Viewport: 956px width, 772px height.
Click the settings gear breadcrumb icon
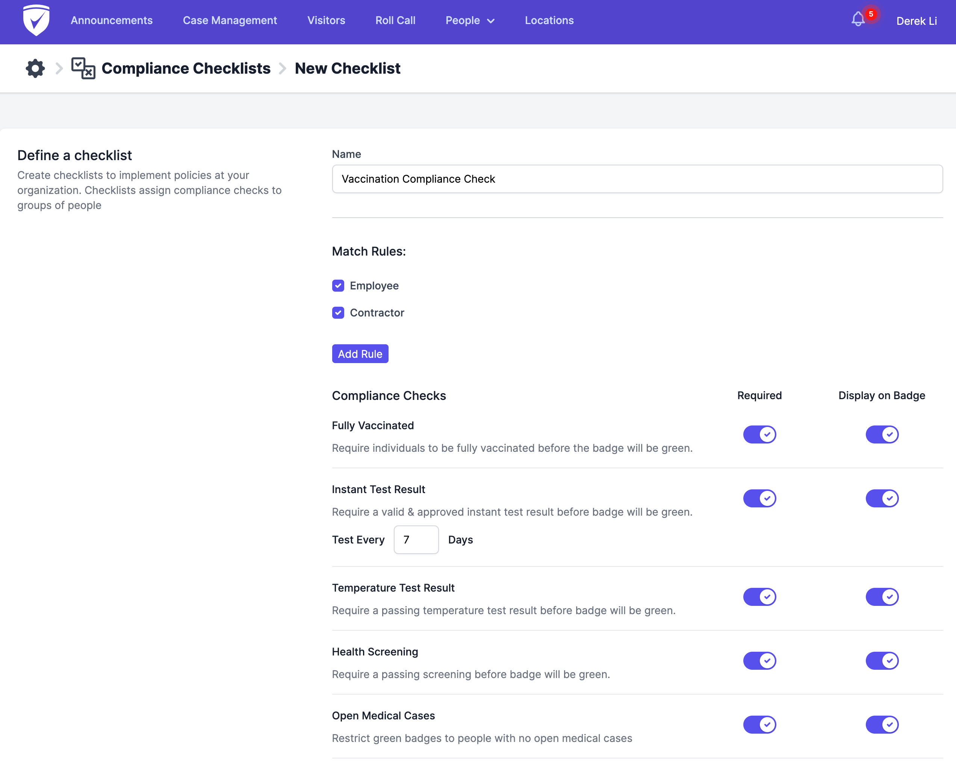click(x=35, y=68)
